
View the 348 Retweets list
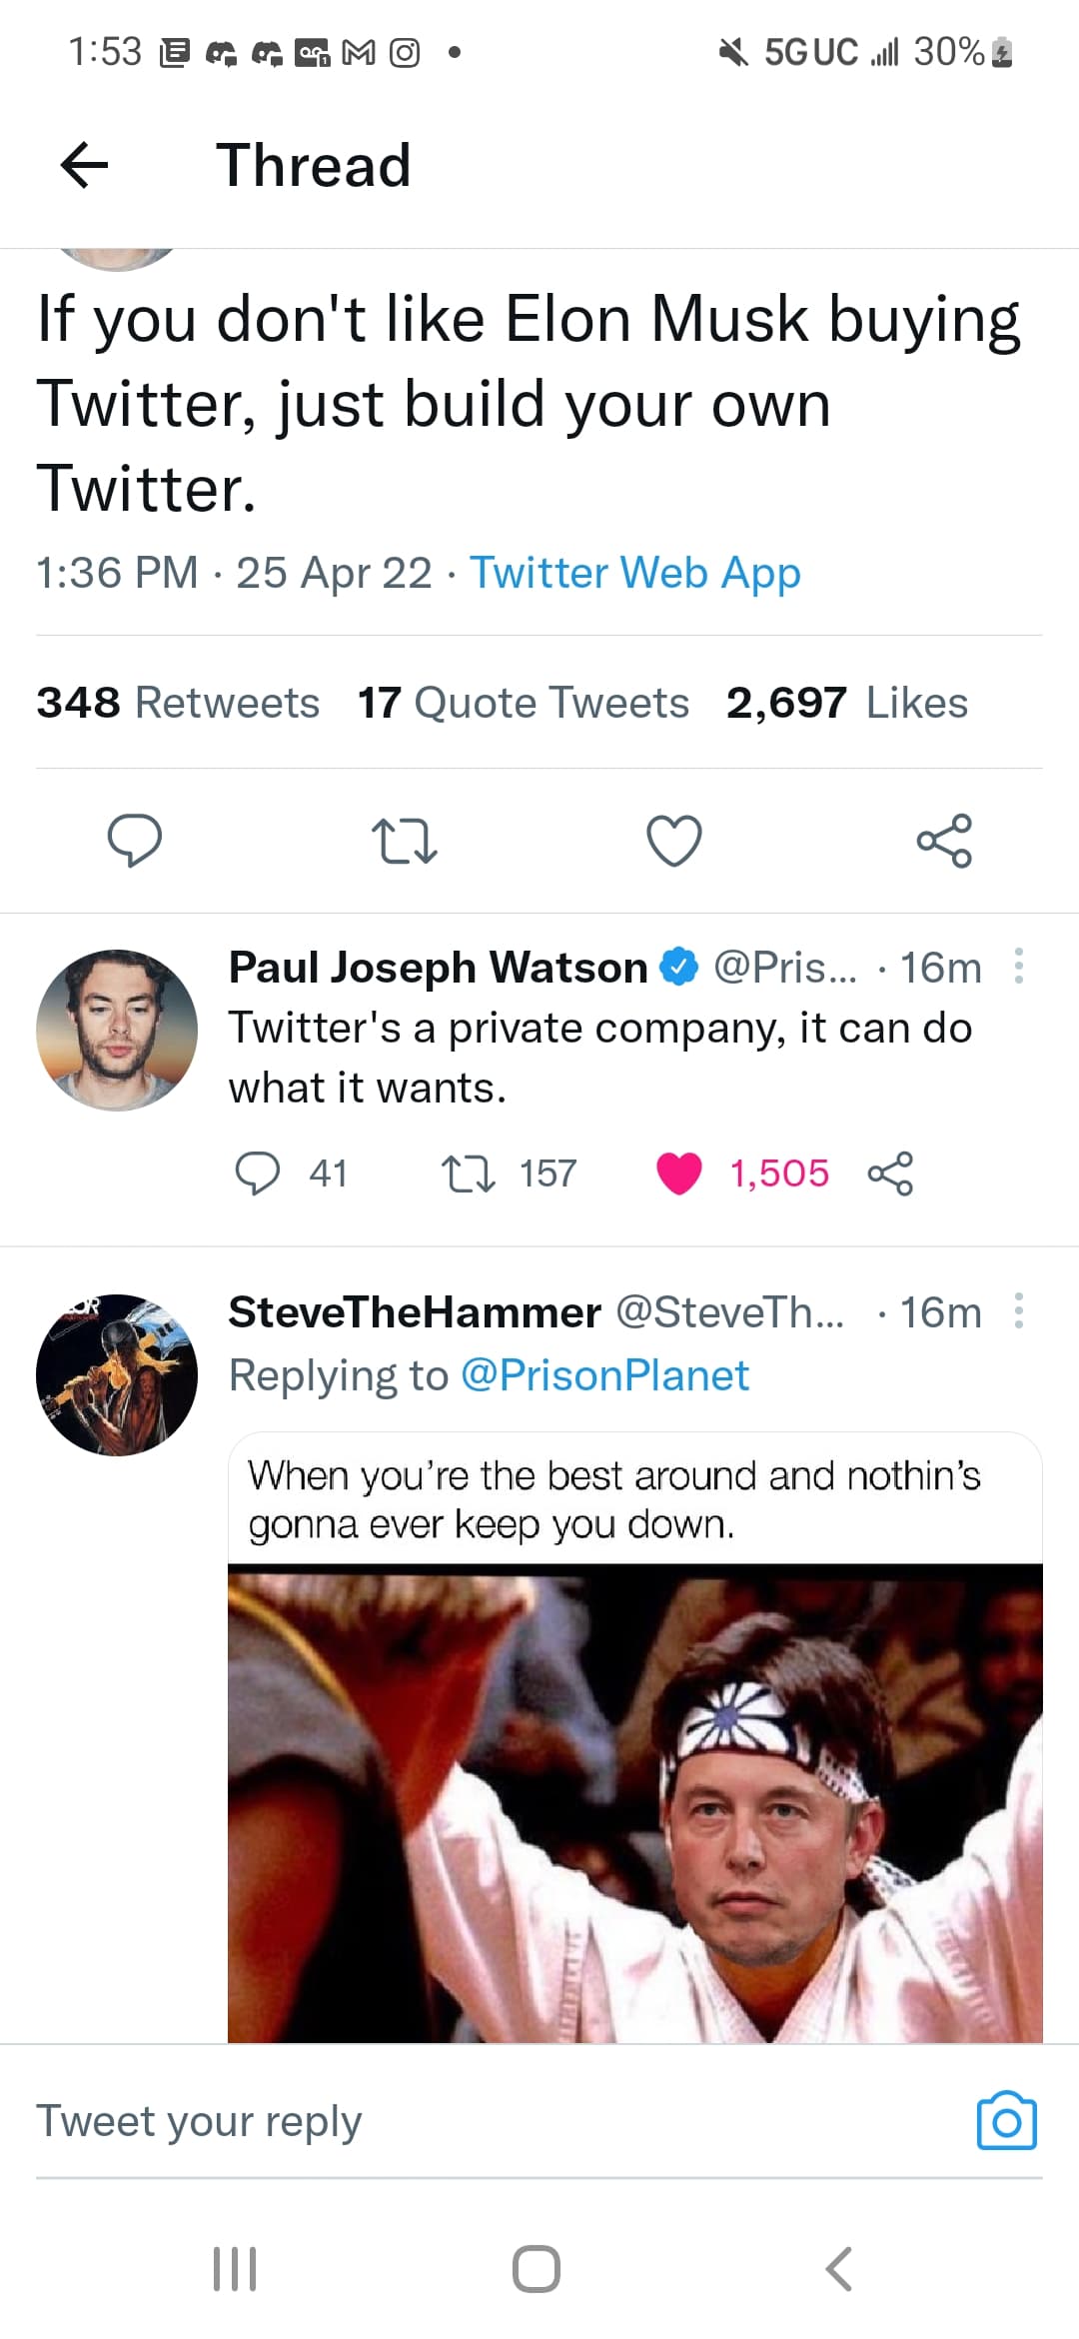(178, 703)
